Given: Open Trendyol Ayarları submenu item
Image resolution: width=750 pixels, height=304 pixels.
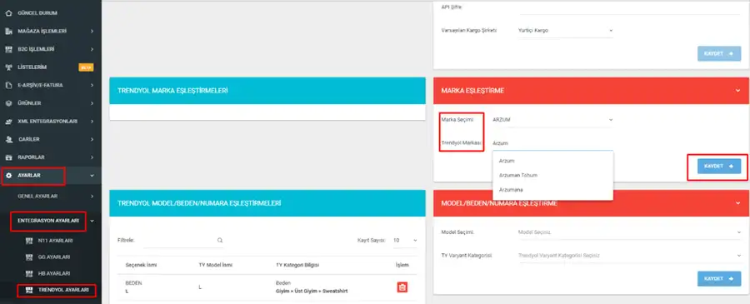Looking at the screenshot, I should point(63,290).
